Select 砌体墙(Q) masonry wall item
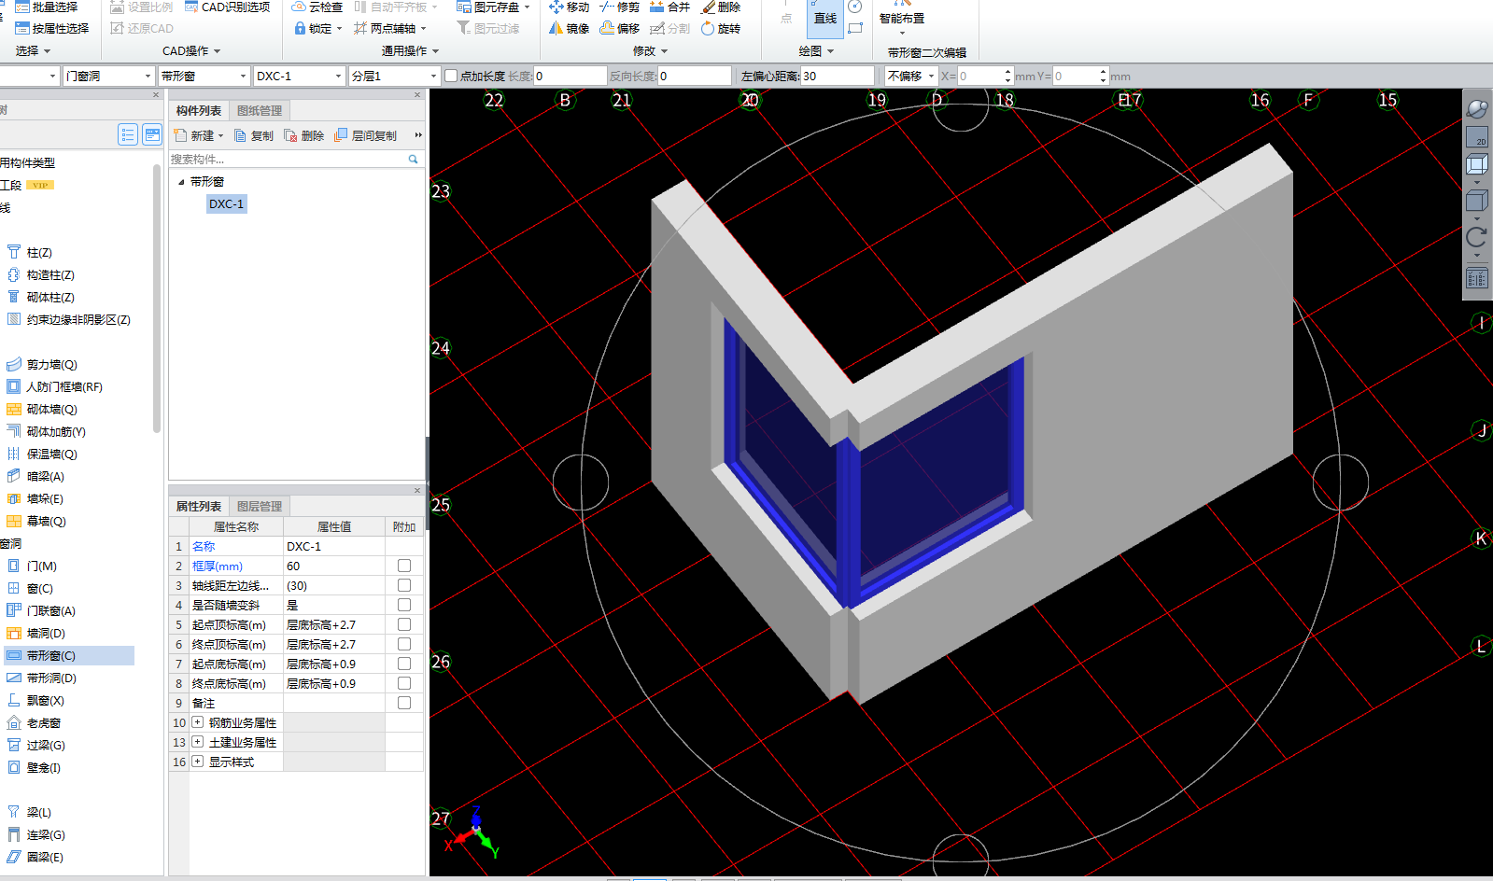 click(x=51, y=409)
